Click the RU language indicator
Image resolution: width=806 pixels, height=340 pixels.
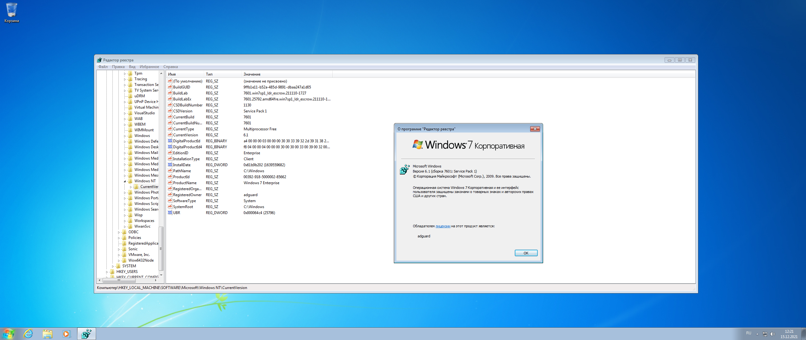click(x=748, y=333)
